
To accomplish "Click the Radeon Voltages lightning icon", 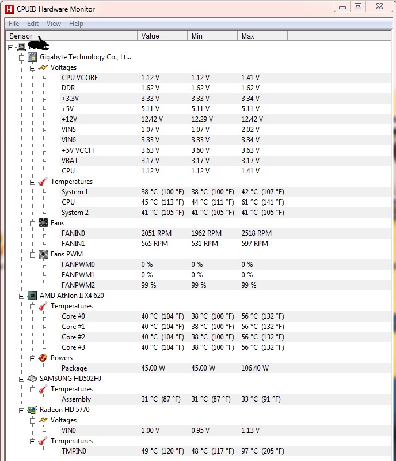I will 43,420.
